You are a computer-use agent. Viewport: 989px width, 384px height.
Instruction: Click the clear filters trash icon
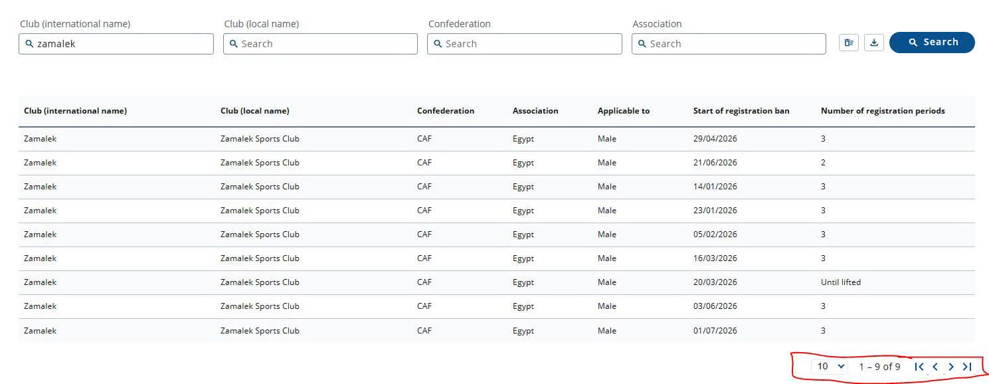click(x=849, y=43)
